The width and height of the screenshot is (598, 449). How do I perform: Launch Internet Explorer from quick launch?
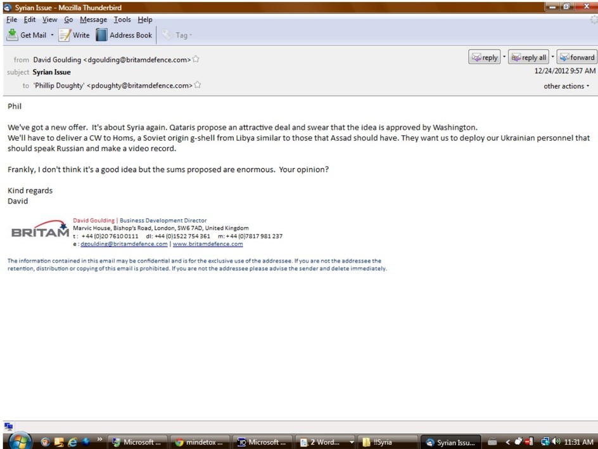72,442
